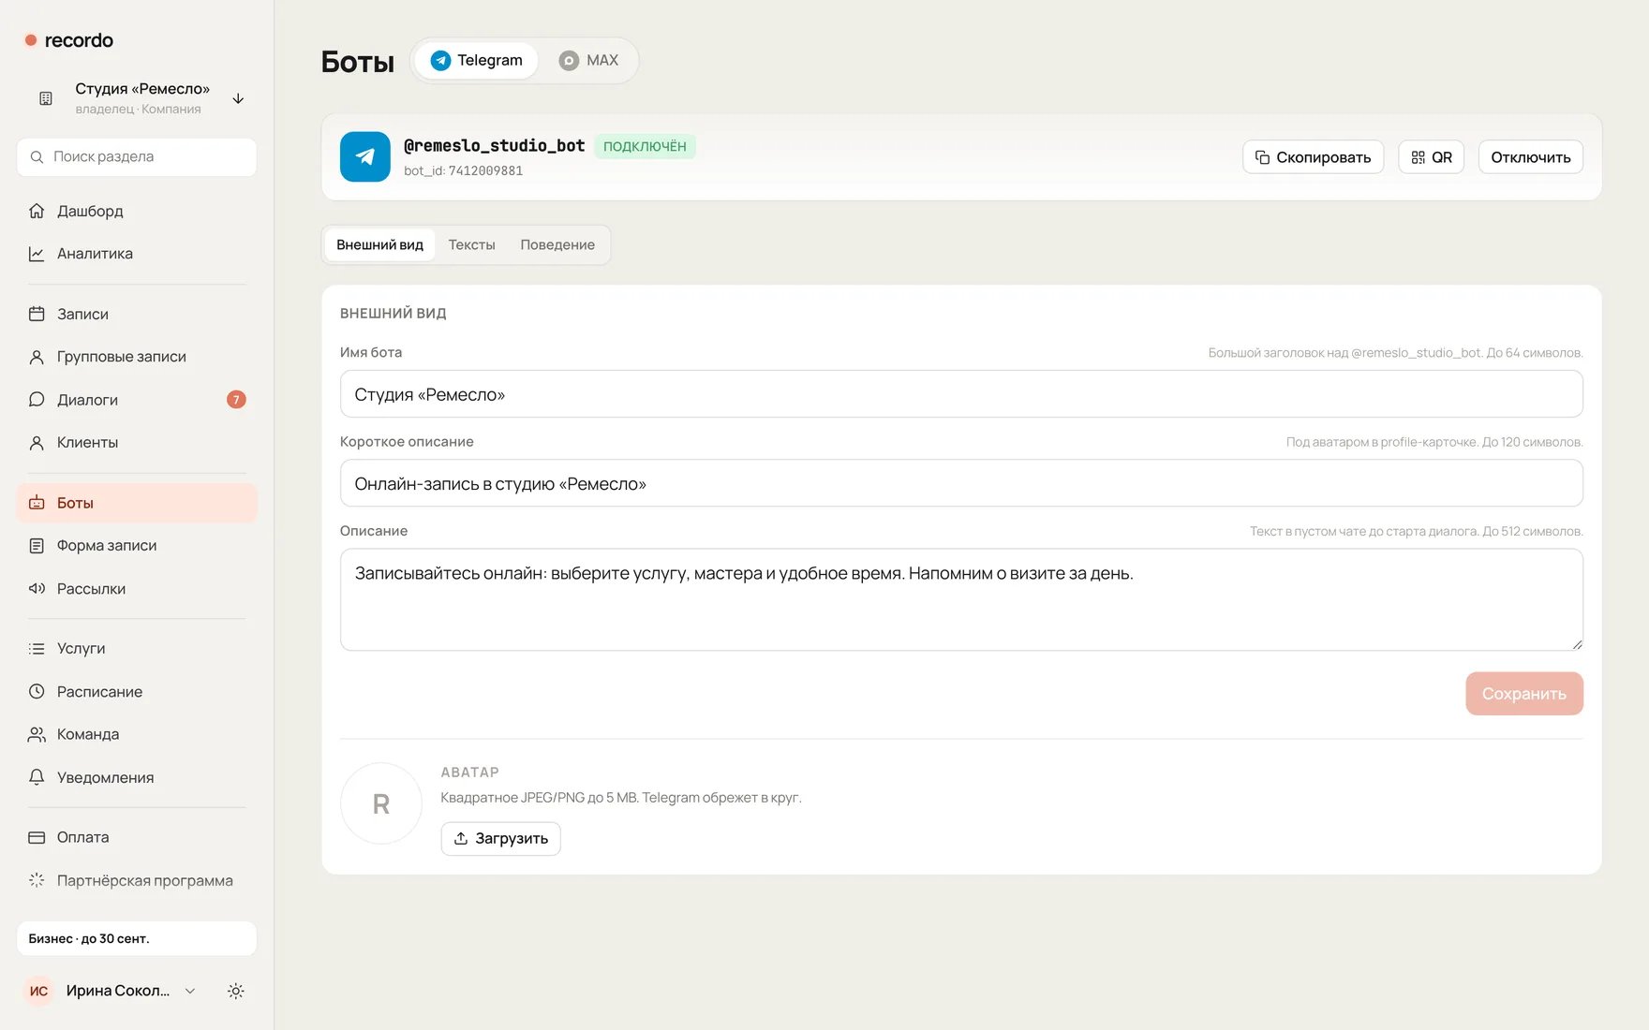The height and width of the screenshot is (1030, 1649).
Task: Click the Форма записи document icon
Action: pyautogui.click(x=37, y=546)
